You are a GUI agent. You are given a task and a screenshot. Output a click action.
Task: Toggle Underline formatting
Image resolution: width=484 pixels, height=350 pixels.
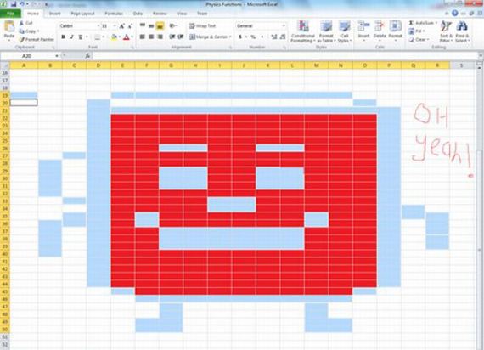pyautogui.click(x=81, y=37)
